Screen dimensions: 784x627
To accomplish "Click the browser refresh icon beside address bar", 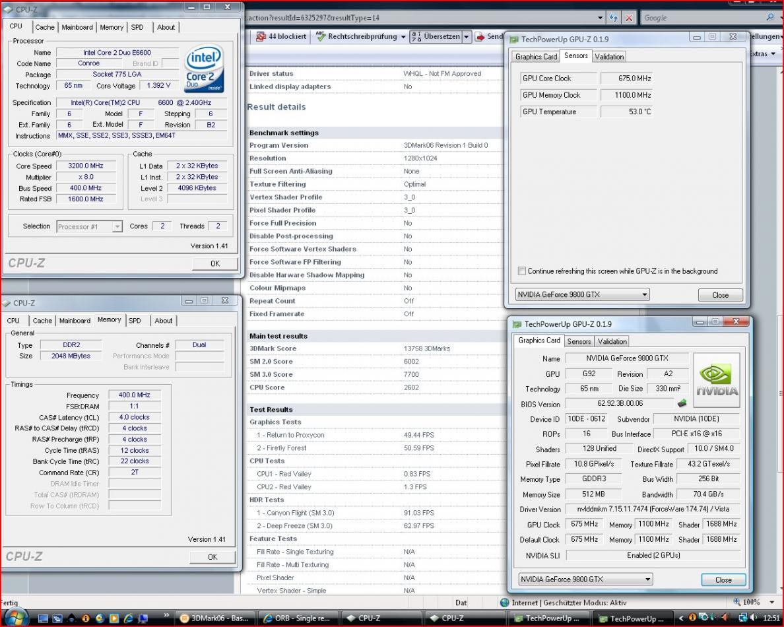I will [614, 18].
